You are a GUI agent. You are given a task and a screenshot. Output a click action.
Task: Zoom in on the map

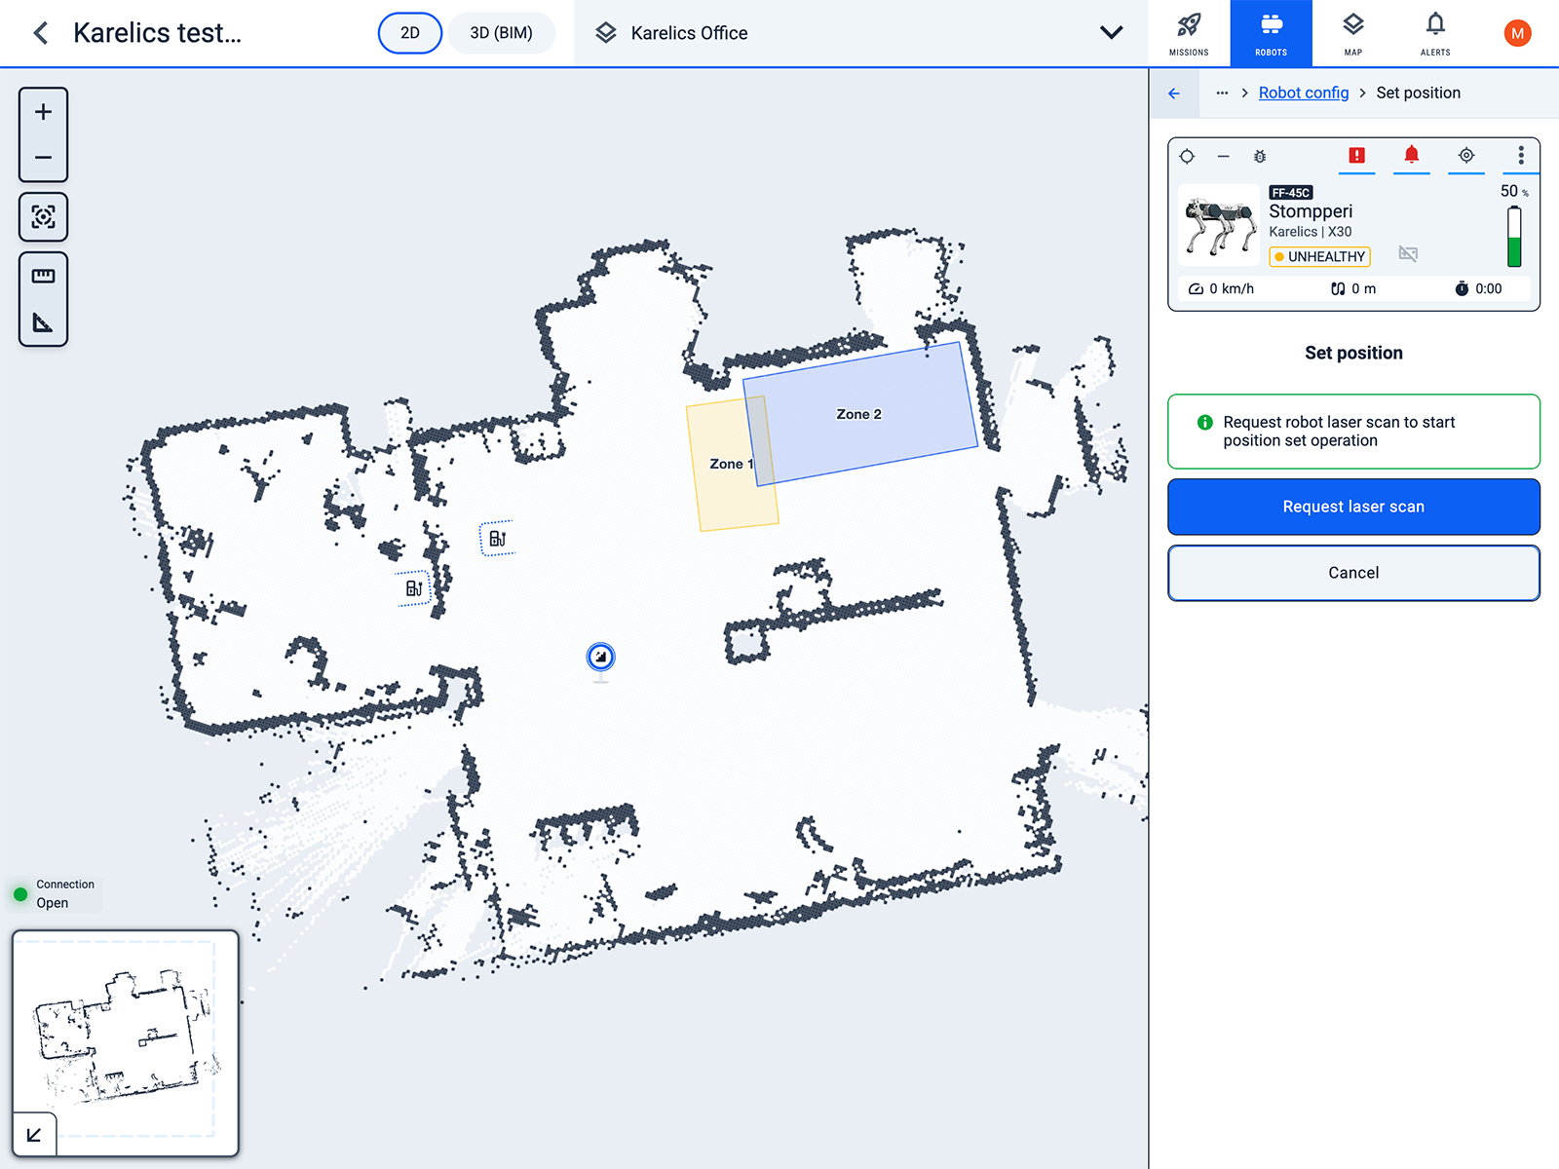(x=43, y=112)
